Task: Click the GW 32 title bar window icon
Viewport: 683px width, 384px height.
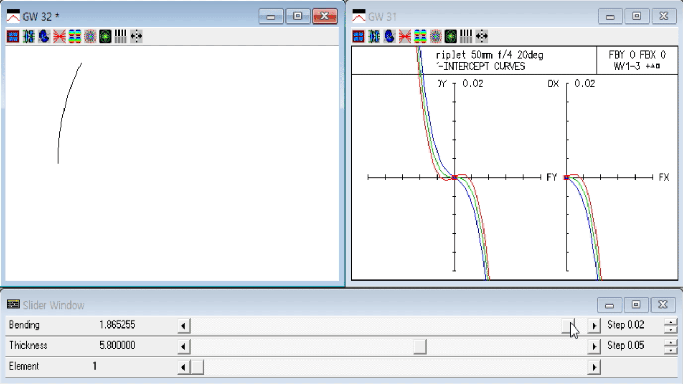Action: 13,17
